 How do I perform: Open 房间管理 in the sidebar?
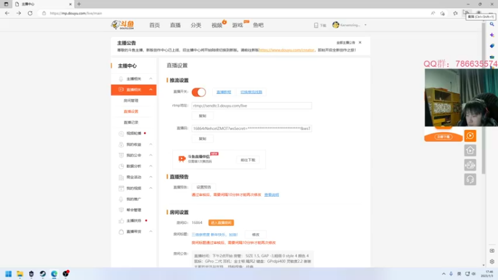click(131, 101)
